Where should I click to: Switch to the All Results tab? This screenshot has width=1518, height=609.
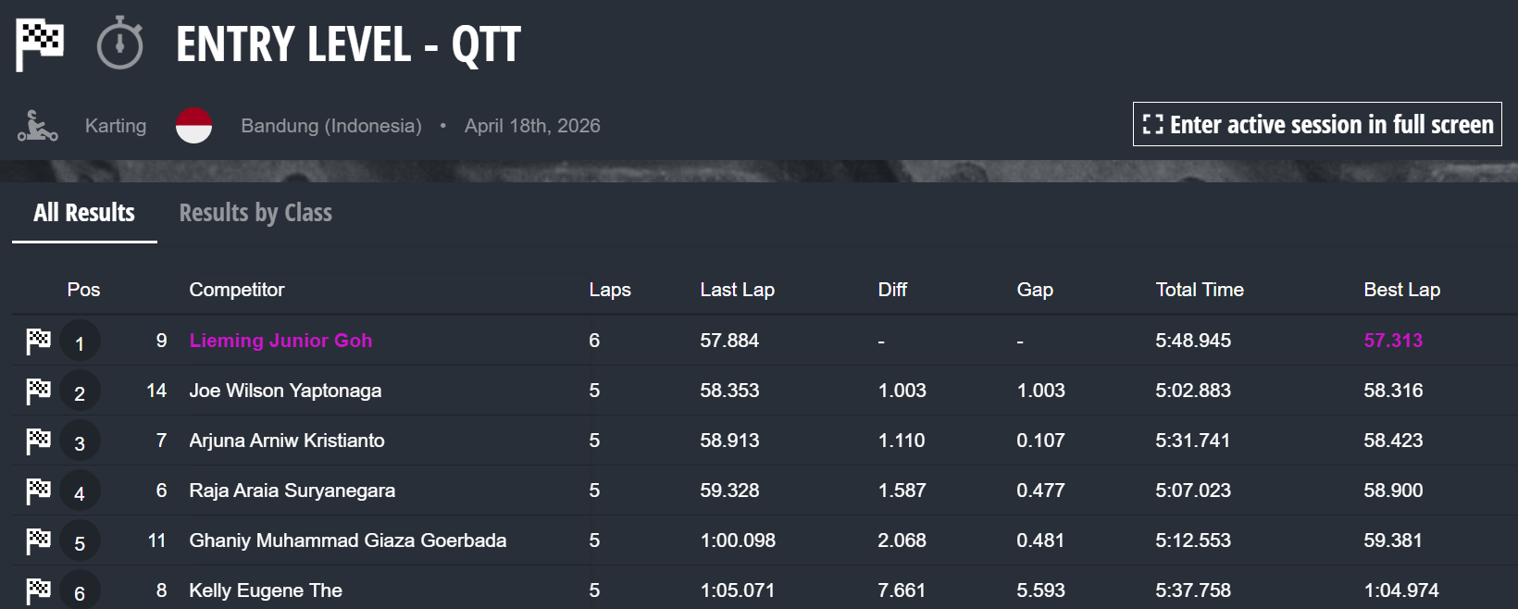(84, 213)
